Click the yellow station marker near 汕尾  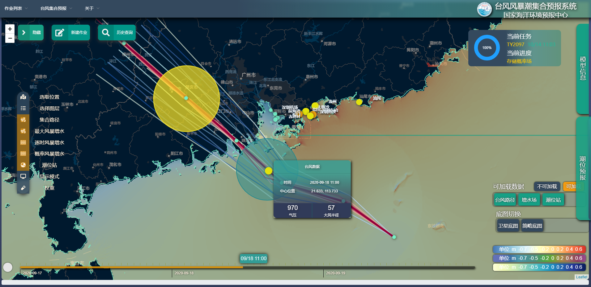point(359,102)
